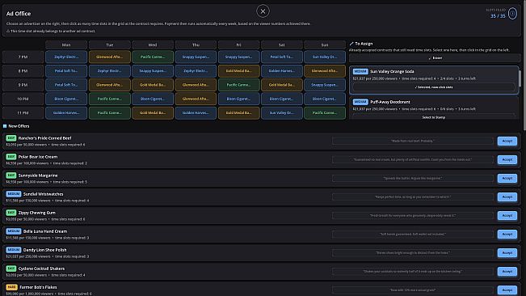Image resolution: width=526 pixels, height=296 pixels.
Task: Click the Saturday 10 PM Bison Cigaret slot
Action: 282,99
